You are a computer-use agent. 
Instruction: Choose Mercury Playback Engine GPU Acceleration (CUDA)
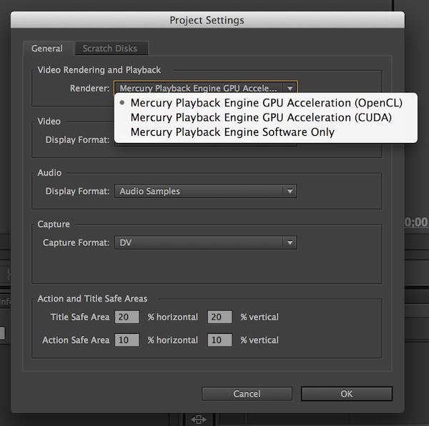click(266, 117)
